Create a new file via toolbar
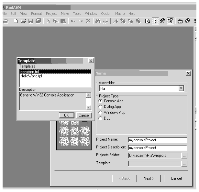Viewport: 199px width, 192px height. [x=16, y=21]
